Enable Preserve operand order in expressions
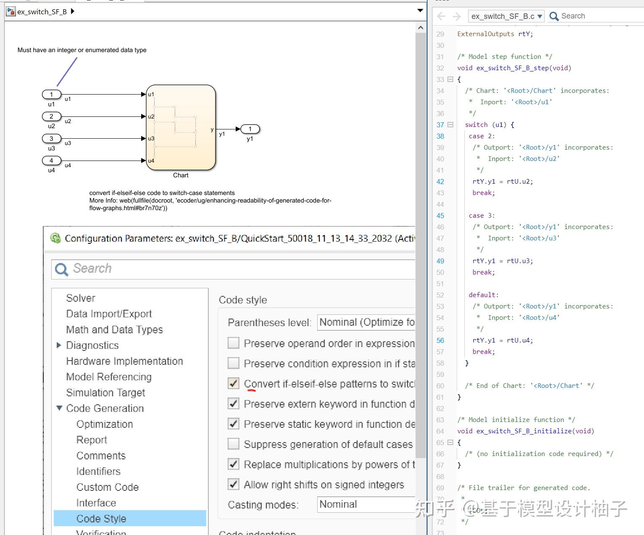Viewport: 644px width, 535px height. (x=233, y=343)
